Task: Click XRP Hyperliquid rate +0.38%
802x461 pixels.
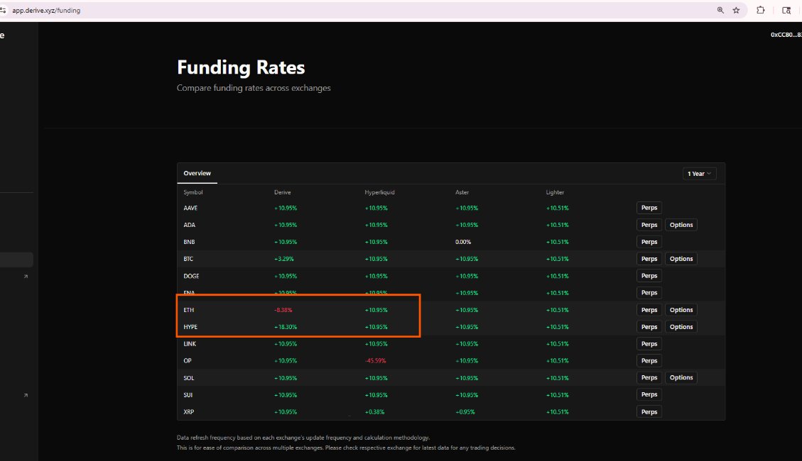Action: click(x=374, y=411)
